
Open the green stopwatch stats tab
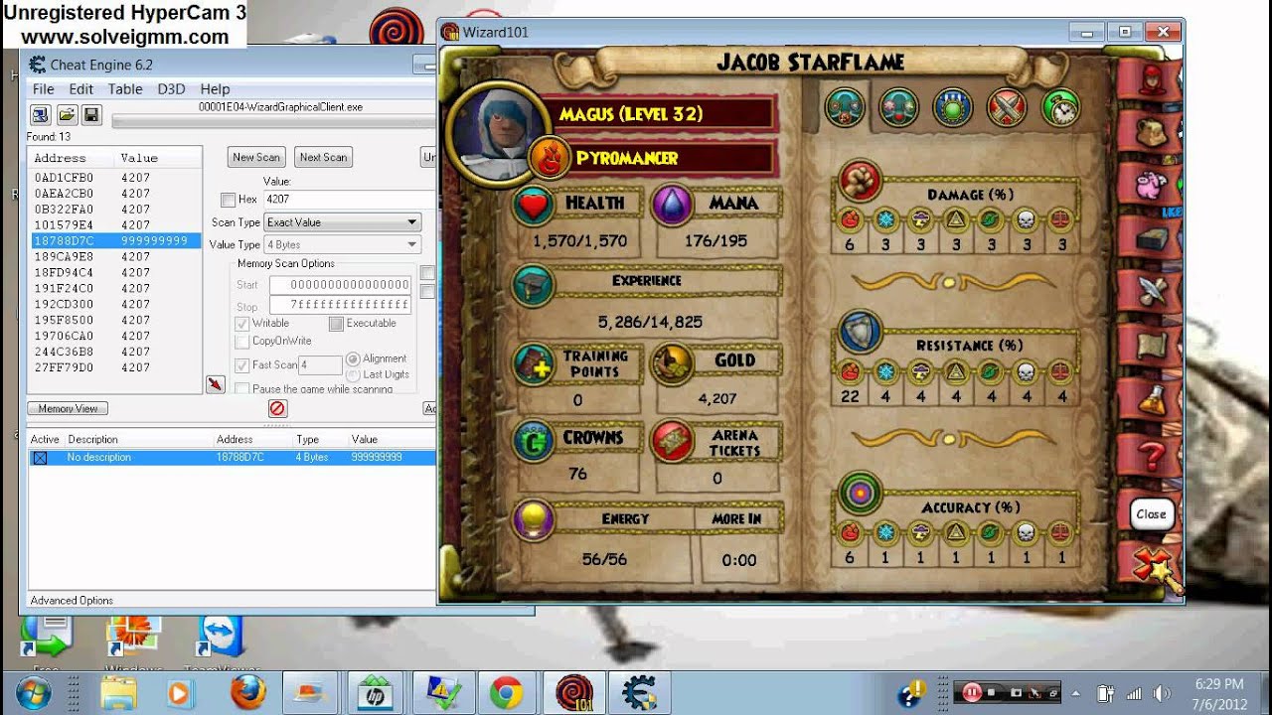[x=1060, y=107]
